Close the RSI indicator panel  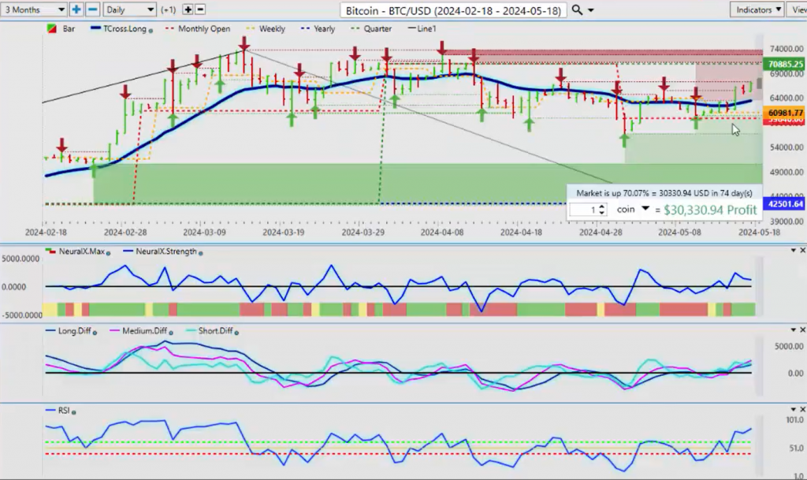point(801,409)
